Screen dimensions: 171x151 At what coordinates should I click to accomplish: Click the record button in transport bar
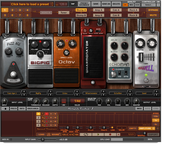click(110, 134)
